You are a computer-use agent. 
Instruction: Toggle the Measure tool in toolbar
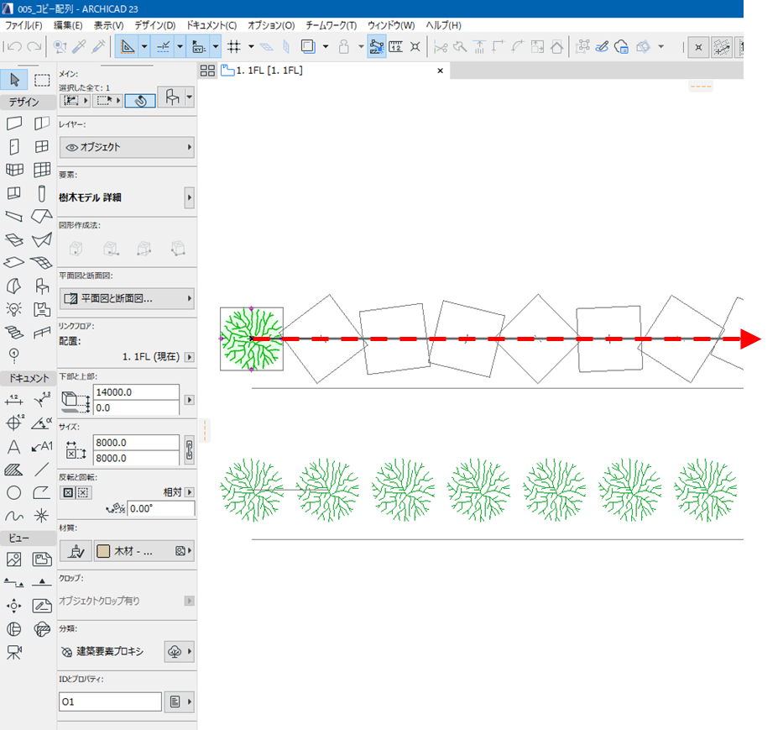pyautogui.click(x=395, y=47)
